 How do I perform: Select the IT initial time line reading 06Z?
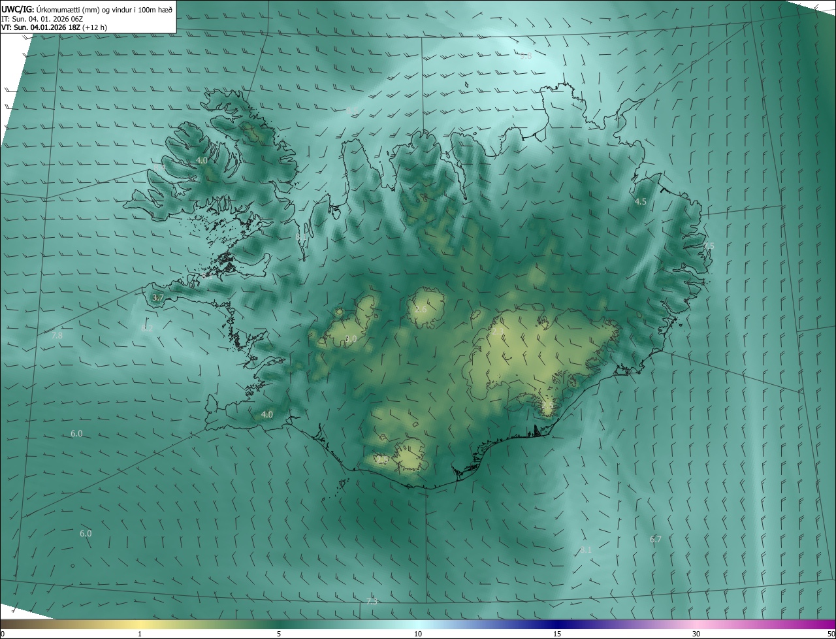pos(42,19)
